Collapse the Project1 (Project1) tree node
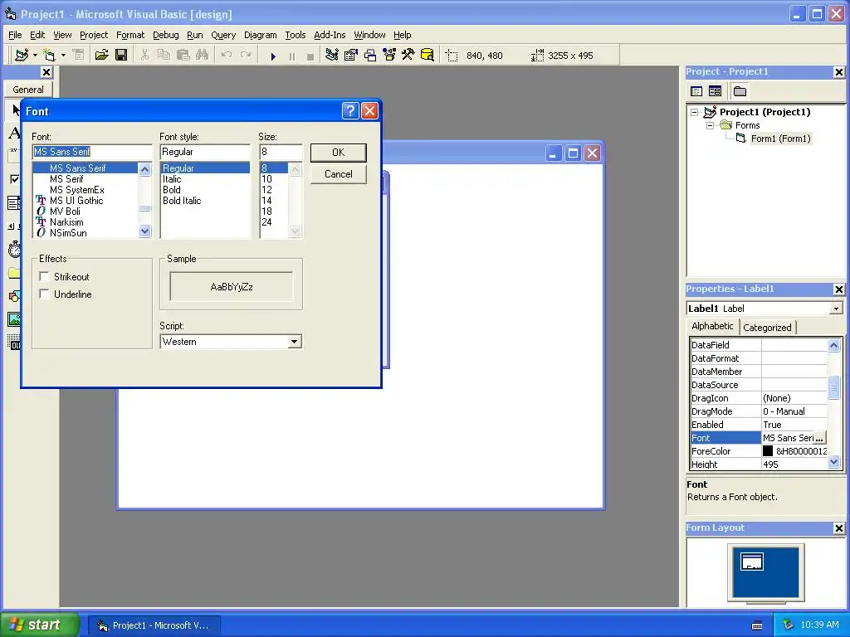Screen dimensions: 850x637 [x=695, y=112]
